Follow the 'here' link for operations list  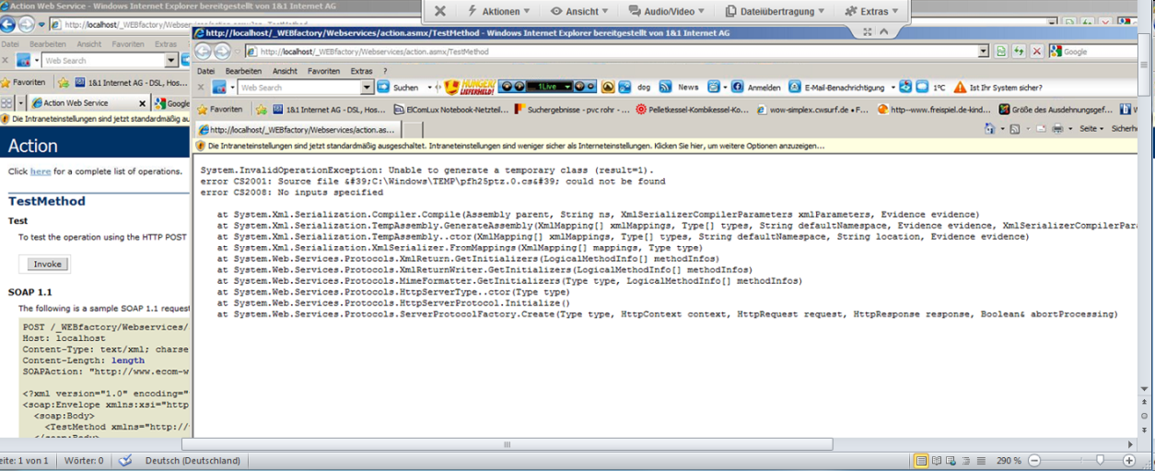41,171
